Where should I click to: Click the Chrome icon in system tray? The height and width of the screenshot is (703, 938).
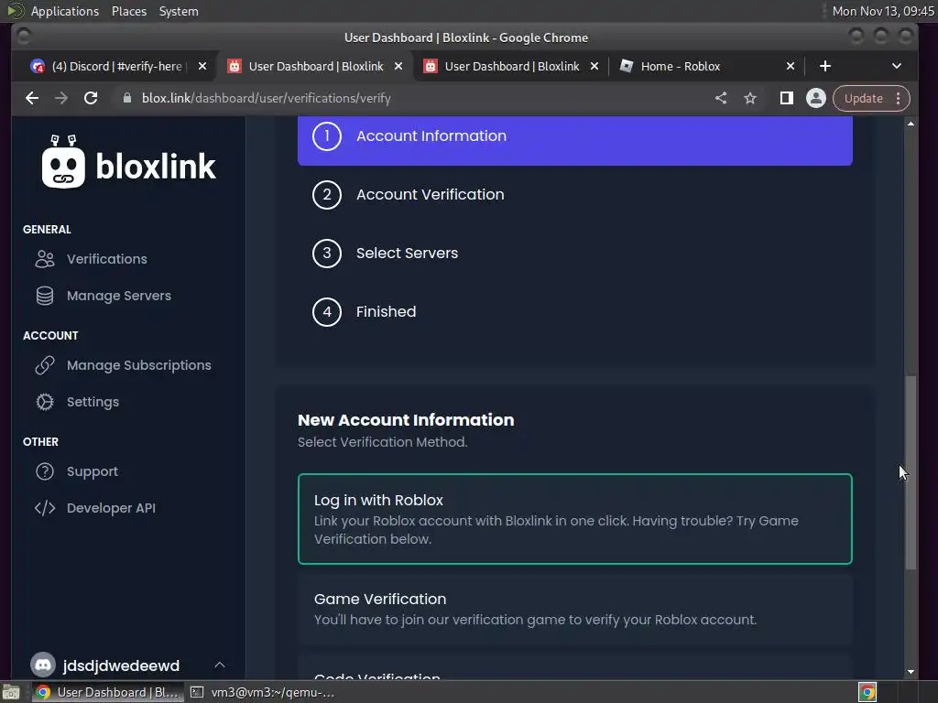point(867,692)
